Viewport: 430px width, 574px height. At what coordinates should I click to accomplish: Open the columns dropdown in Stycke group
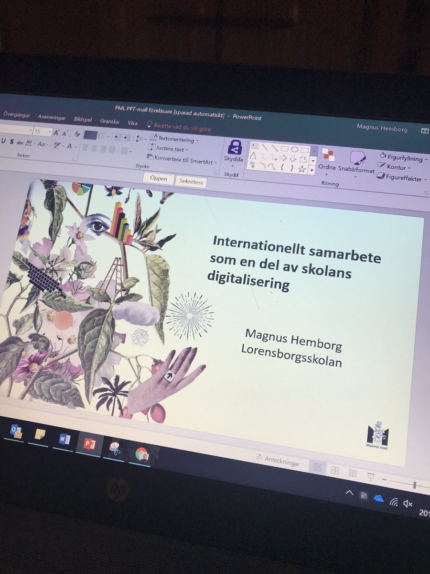pos(125,150)
